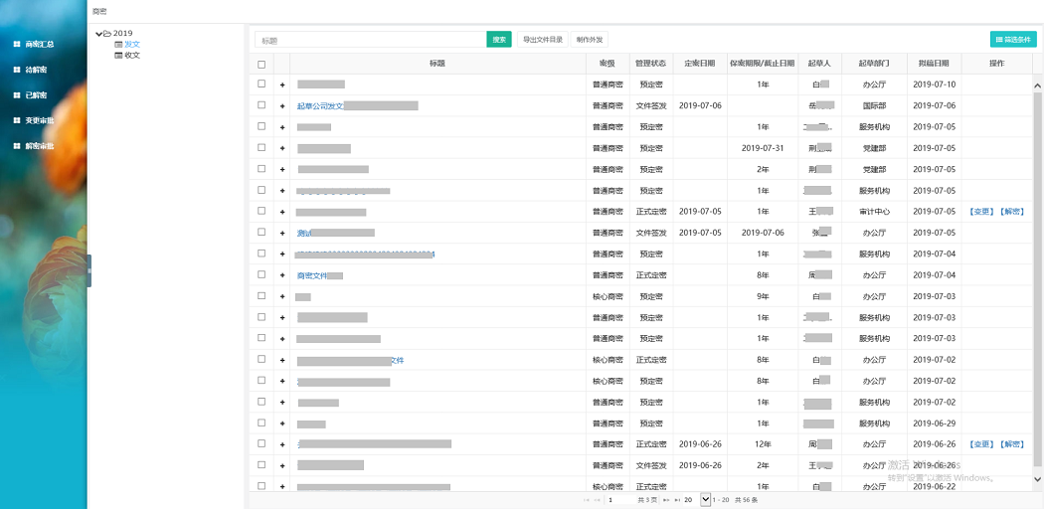This screenshot has width=1044, height=509.
Task: Click the grid icon beside 已解密
Action: click(16, 95)
